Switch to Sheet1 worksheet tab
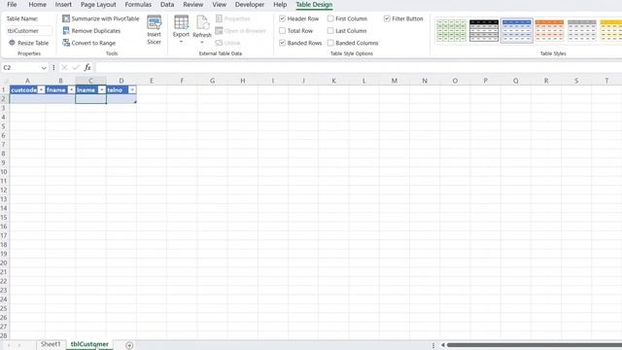This screenshot has height=350, width=622. 51,344
